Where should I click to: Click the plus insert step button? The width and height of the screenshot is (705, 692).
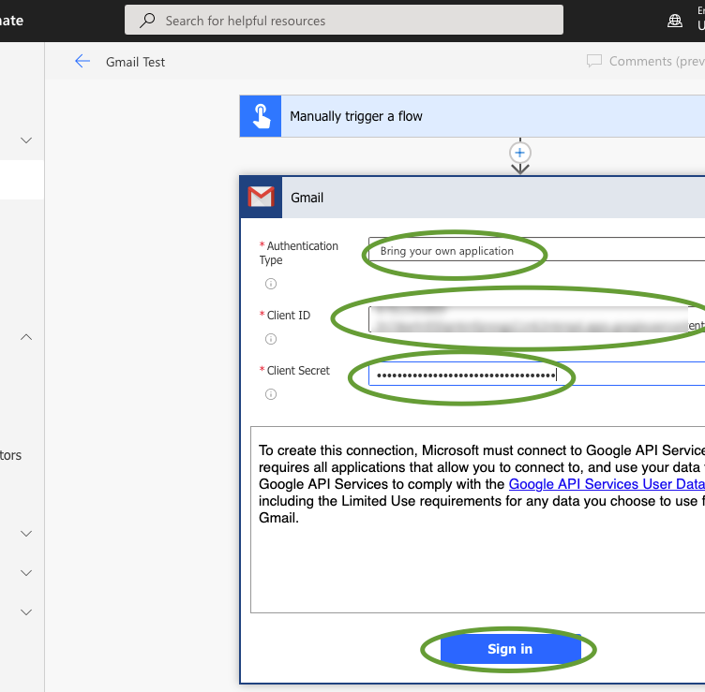[519, 153]
